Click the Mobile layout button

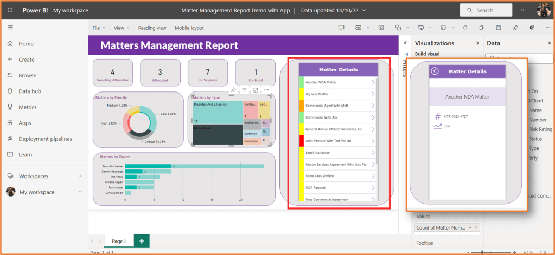coord(189,28)
